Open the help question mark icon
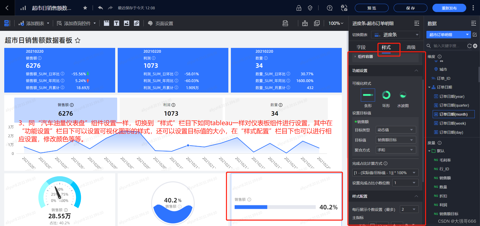Viewport: 480px width, 226px height. [x=330, y=8]
